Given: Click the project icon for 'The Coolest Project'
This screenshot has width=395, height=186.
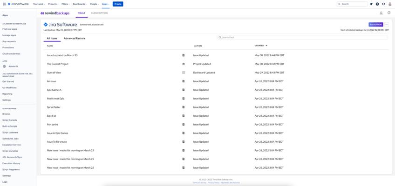Looking at the screenshot, I should click(184, 64).
